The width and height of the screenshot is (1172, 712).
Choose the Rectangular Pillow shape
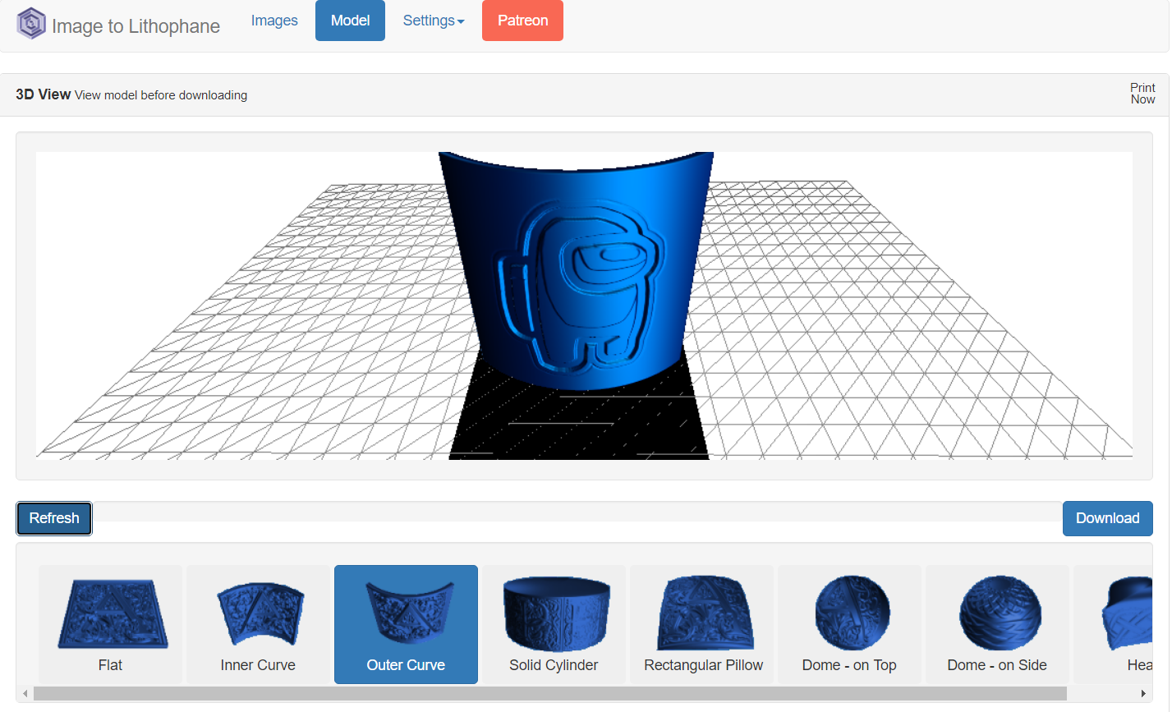(x=703, y=624)
